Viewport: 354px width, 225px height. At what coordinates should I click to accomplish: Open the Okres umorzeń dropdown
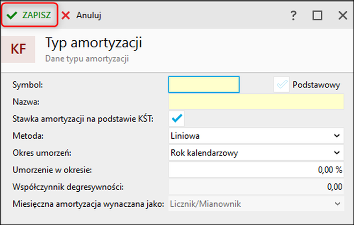(x=336, y=153)
